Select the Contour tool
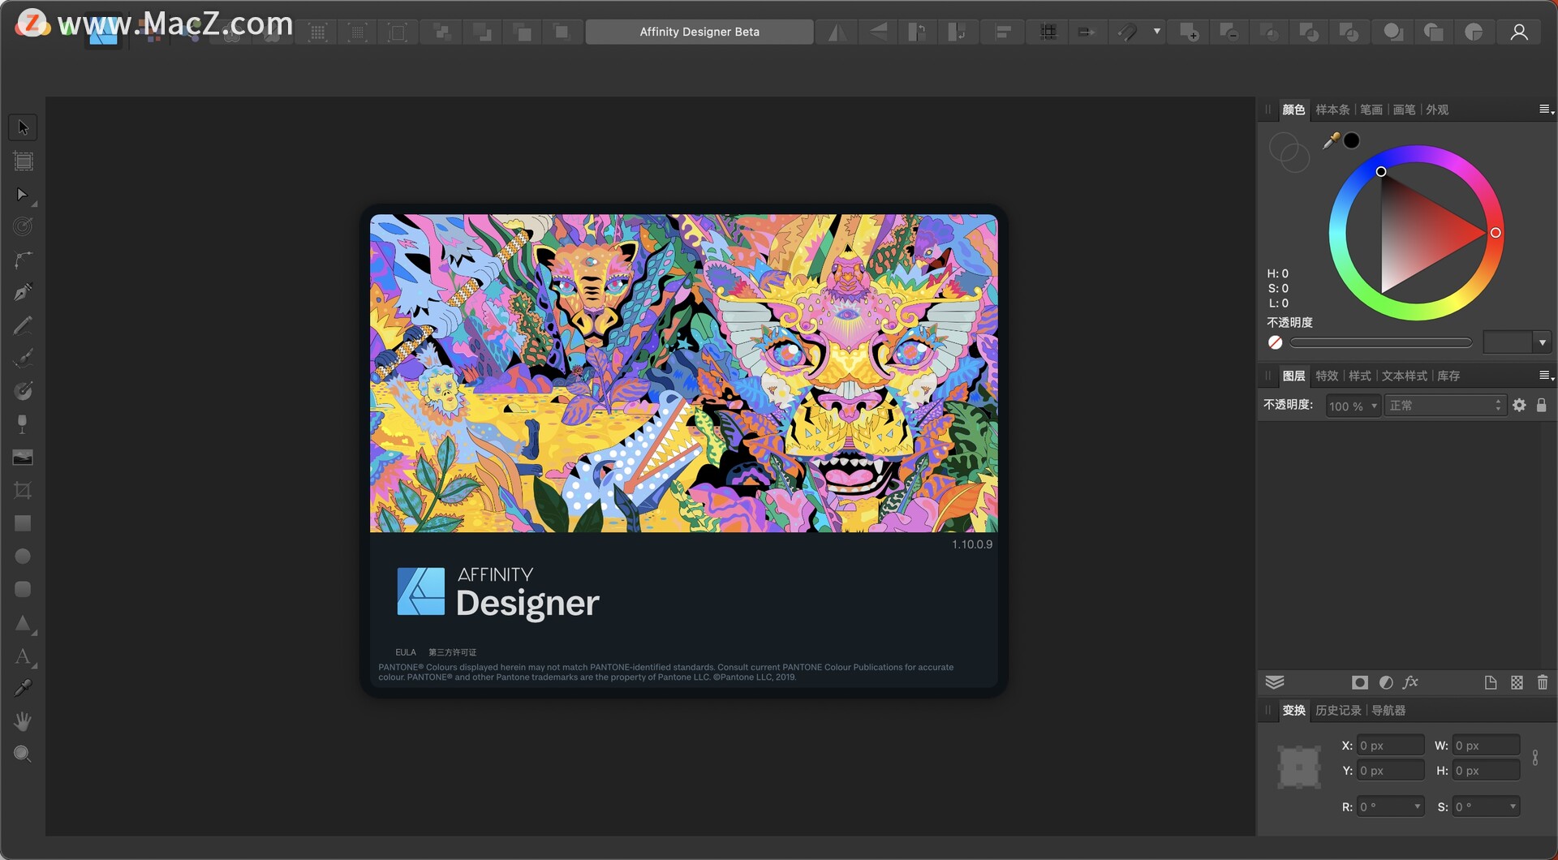This screenshot has height=860, width=1558. click(x=23, y=227)
